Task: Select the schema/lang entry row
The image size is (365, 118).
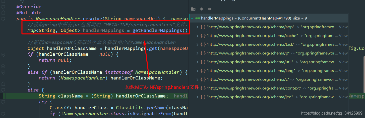Action: tap(268, 71)
